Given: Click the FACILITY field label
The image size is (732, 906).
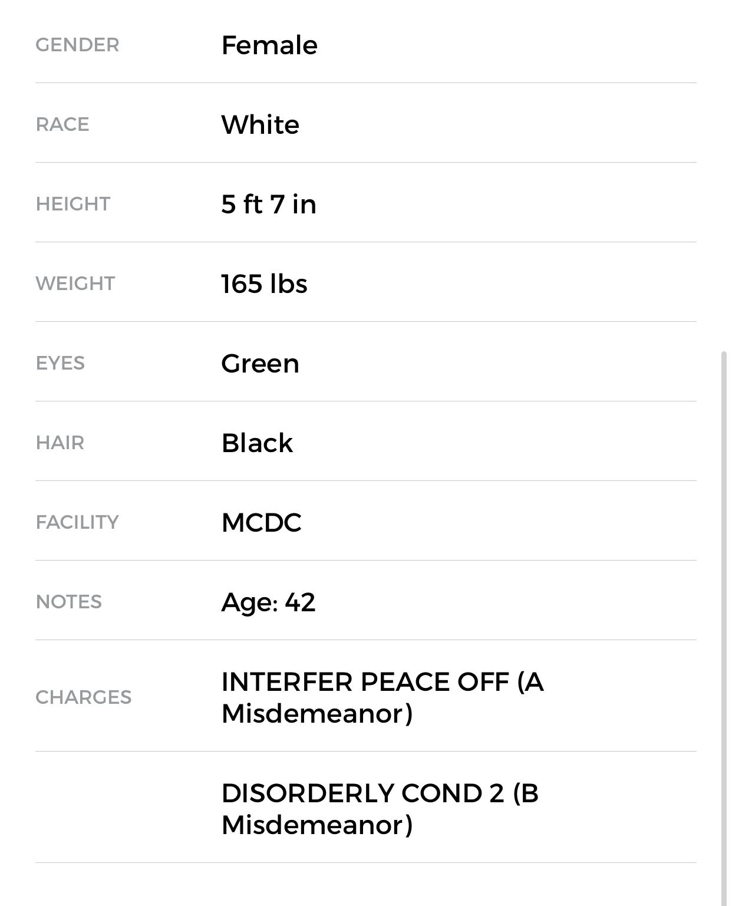Looking at the screenshot, I should (x=77, y=522).
